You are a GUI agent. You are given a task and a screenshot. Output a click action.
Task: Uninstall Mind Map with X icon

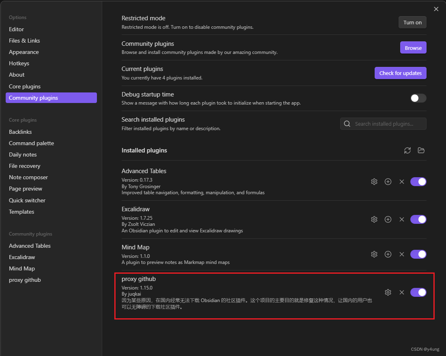coord(402,254)
